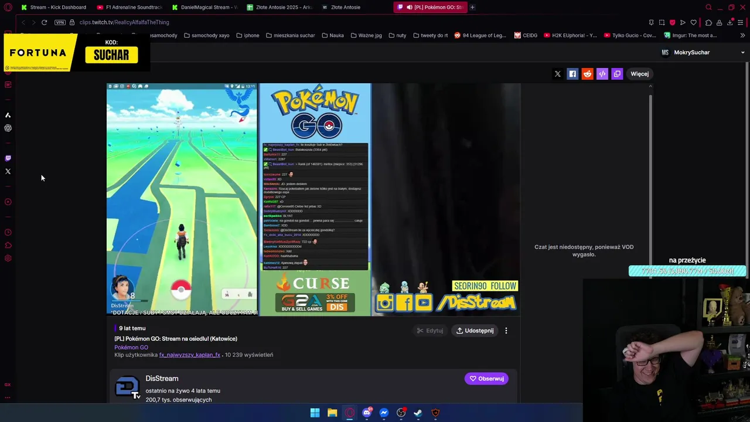Share the clip on Facebook
The height and width of the screenshot is (422, 750).
[x=572, y=74]
